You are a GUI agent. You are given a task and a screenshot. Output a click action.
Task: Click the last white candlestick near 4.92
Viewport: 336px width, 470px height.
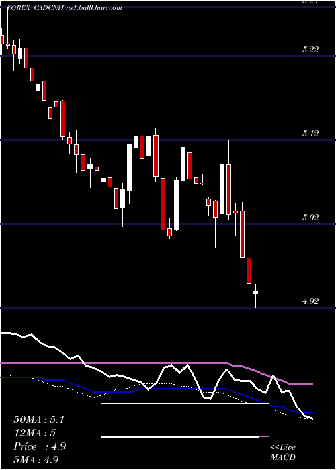tap(255, 295)
